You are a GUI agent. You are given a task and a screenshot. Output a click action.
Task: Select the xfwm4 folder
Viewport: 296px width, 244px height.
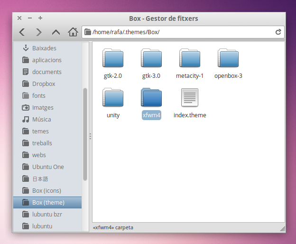point(151,98)
